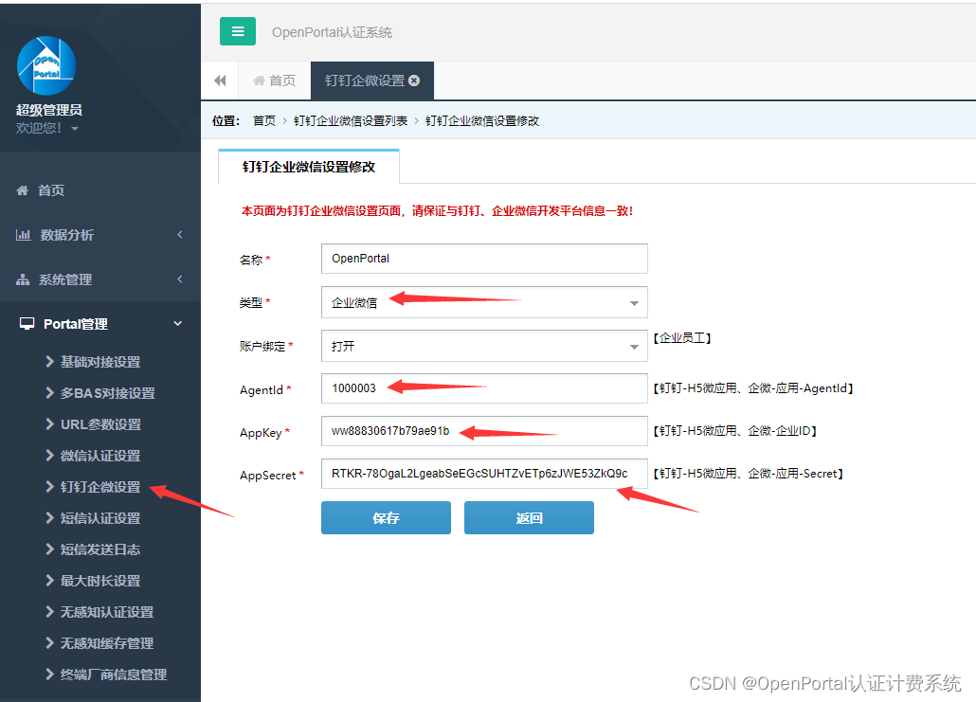This screenshot has height=702, width=976.
Task: Open 短信发送日志 menu item
Action: [x=99, y=549]
